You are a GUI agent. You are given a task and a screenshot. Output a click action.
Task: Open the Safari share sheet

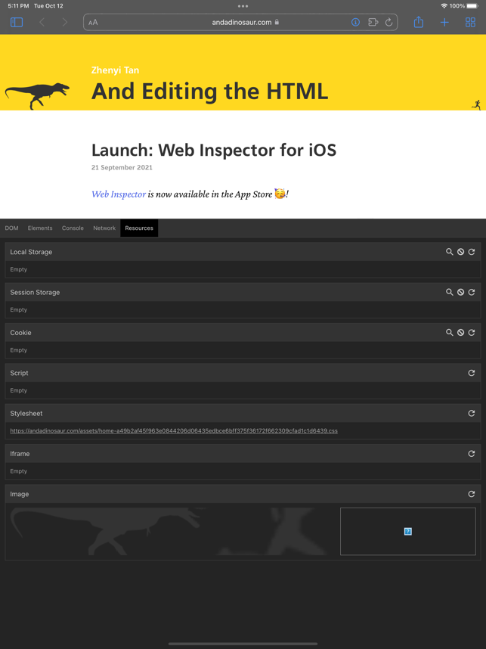point(419,22)
